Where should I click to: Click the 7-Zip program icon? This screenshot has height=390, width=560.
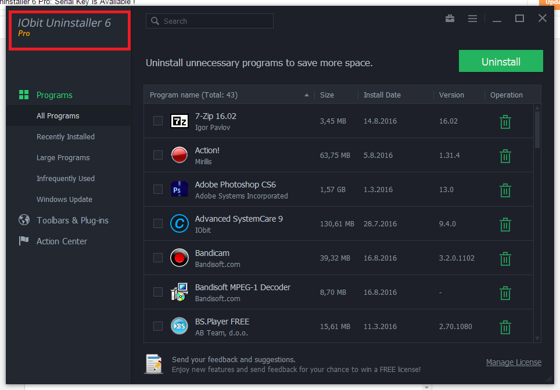point(180,121)
